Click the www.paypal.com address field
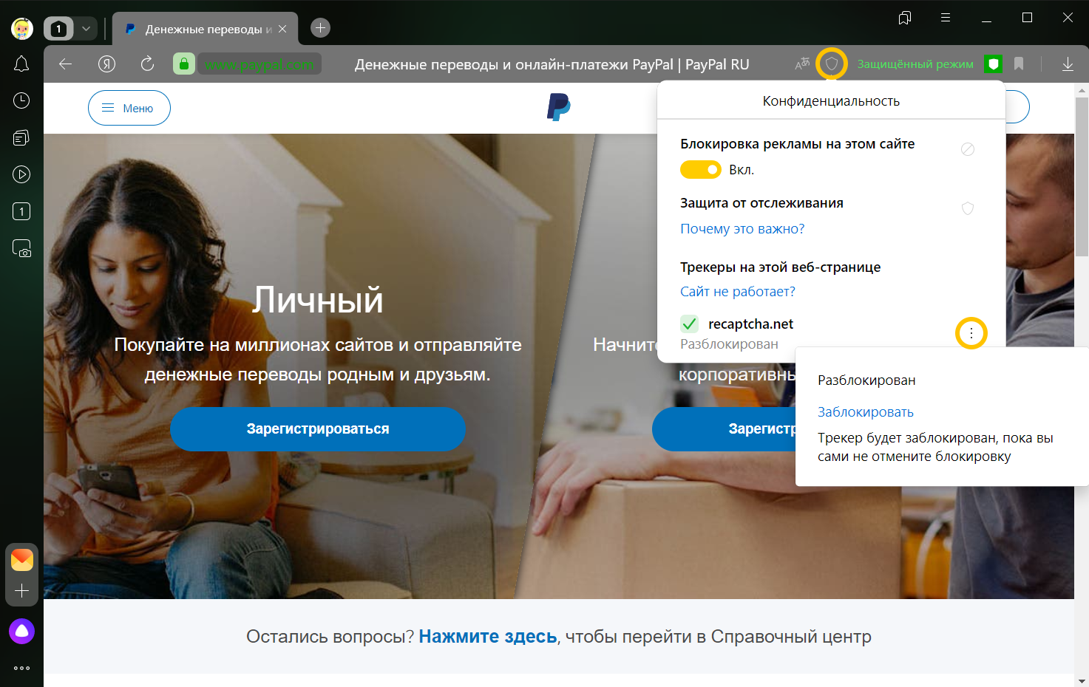 click(x=259, y=64)
